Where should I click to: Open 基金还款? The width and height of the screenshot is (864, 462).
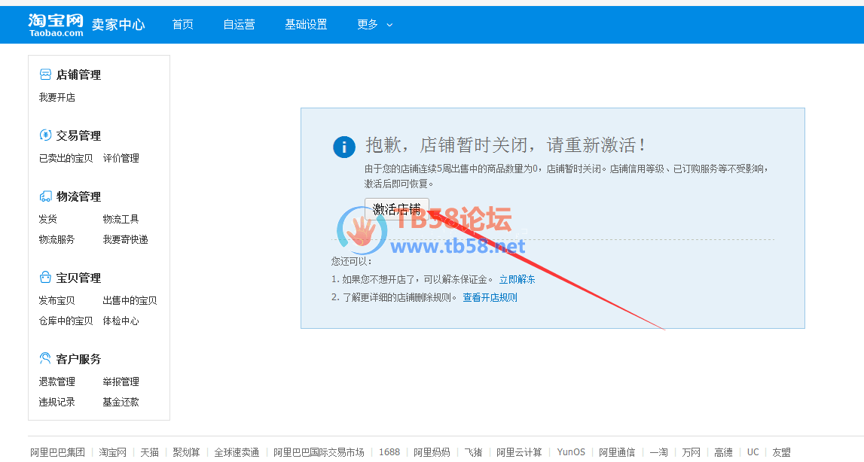[x=121, y=402]
